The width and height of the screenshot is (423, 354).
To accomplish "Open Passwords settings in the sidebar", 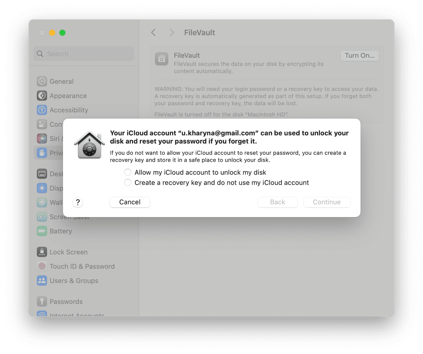I will click(66, 302).
